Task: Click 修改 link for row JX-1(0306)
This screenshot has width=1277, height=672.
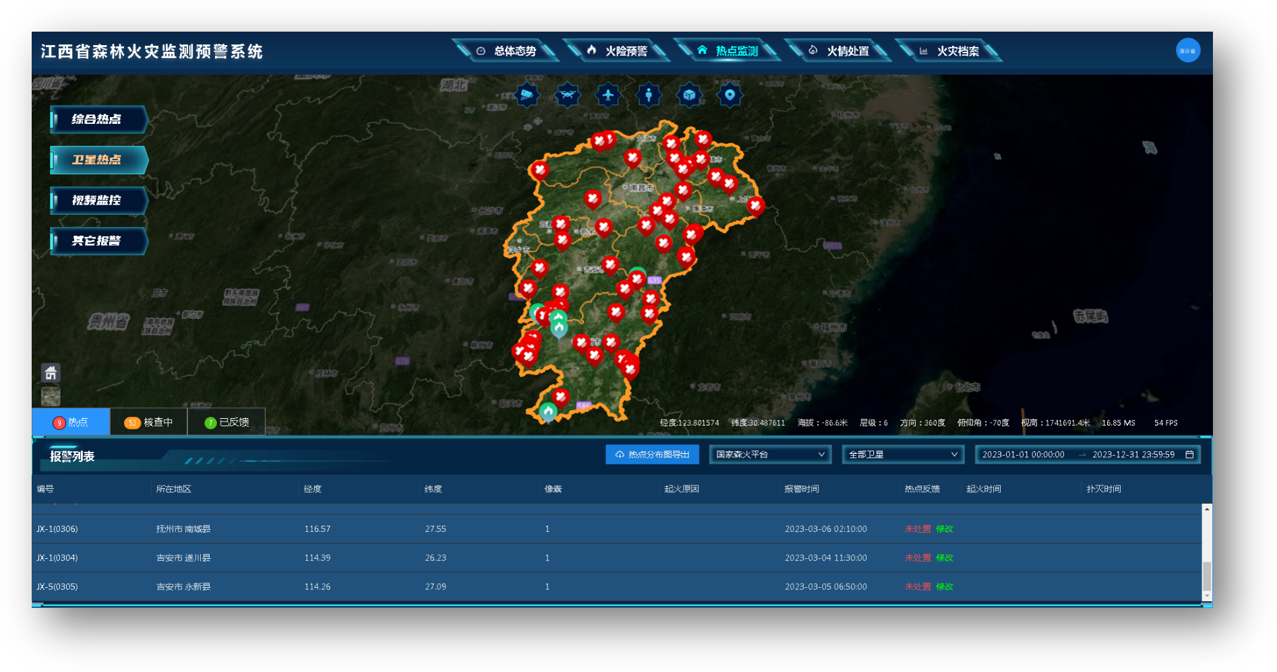Action: pos(944,529)
